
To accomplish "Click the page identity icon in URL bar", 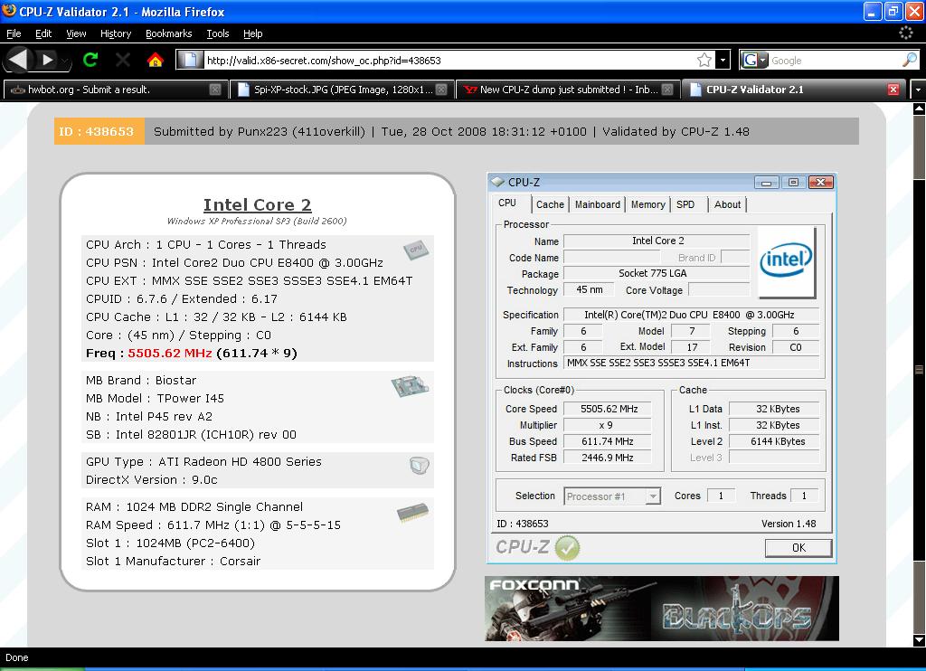I will (190, 60).
